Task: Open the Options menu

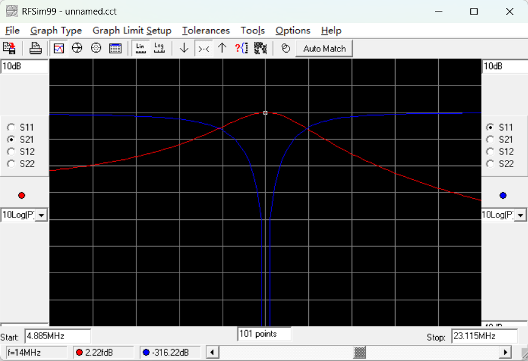Action: pyautogui.click(x=293, y=30)
